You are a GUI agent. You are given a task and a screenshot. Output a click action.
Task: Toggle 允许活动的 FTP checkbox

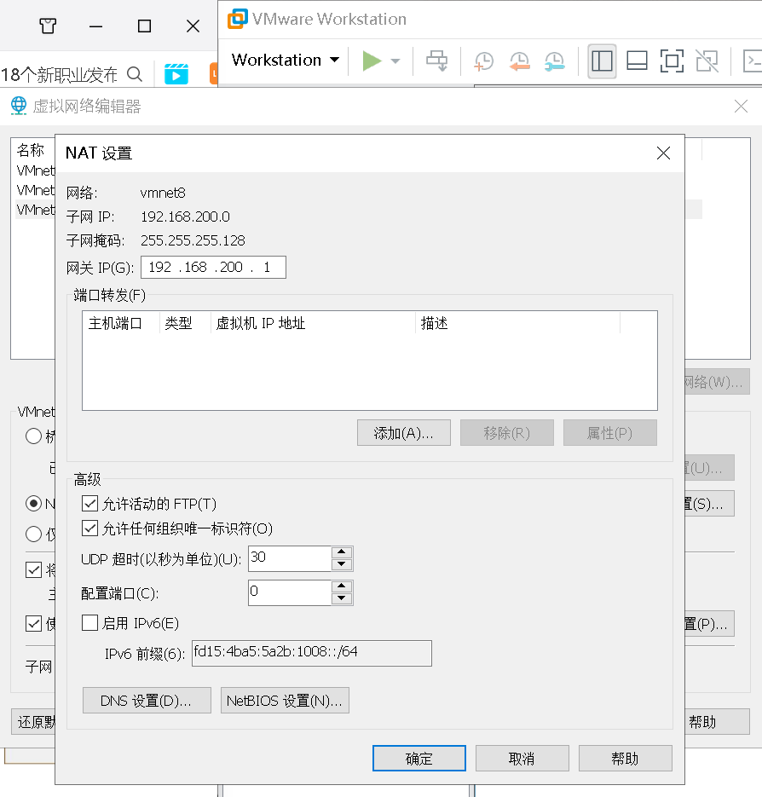(90, 504)
